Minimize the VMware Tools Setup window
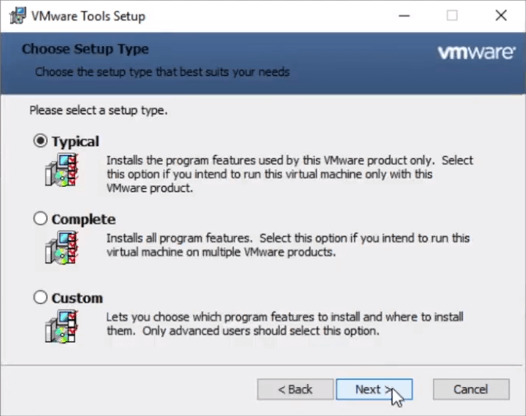Screen dimensions: 526x416 (405, 16)
